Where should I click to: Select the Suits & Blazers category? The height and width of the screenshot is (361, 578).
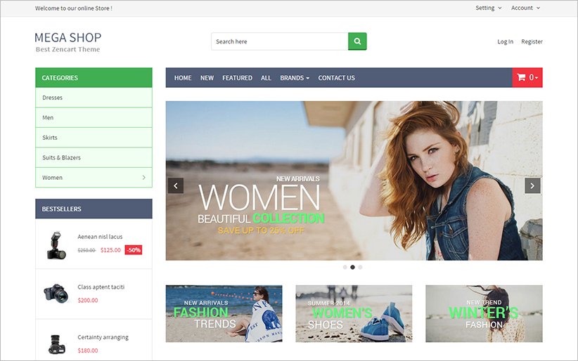[x=94, y=157]
